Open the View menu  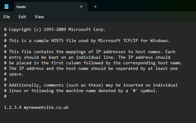click(x=39, y=17)
